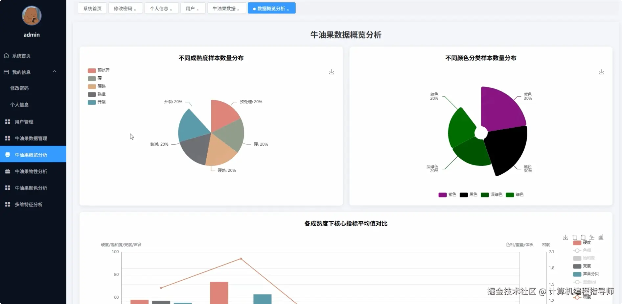Click the '各成熟度下核心指标平均值对比' chart title
Viewport: 622px width, 304px height.
pos(346,224)
